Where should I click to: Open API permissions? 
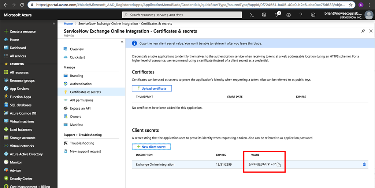(78, 100)
